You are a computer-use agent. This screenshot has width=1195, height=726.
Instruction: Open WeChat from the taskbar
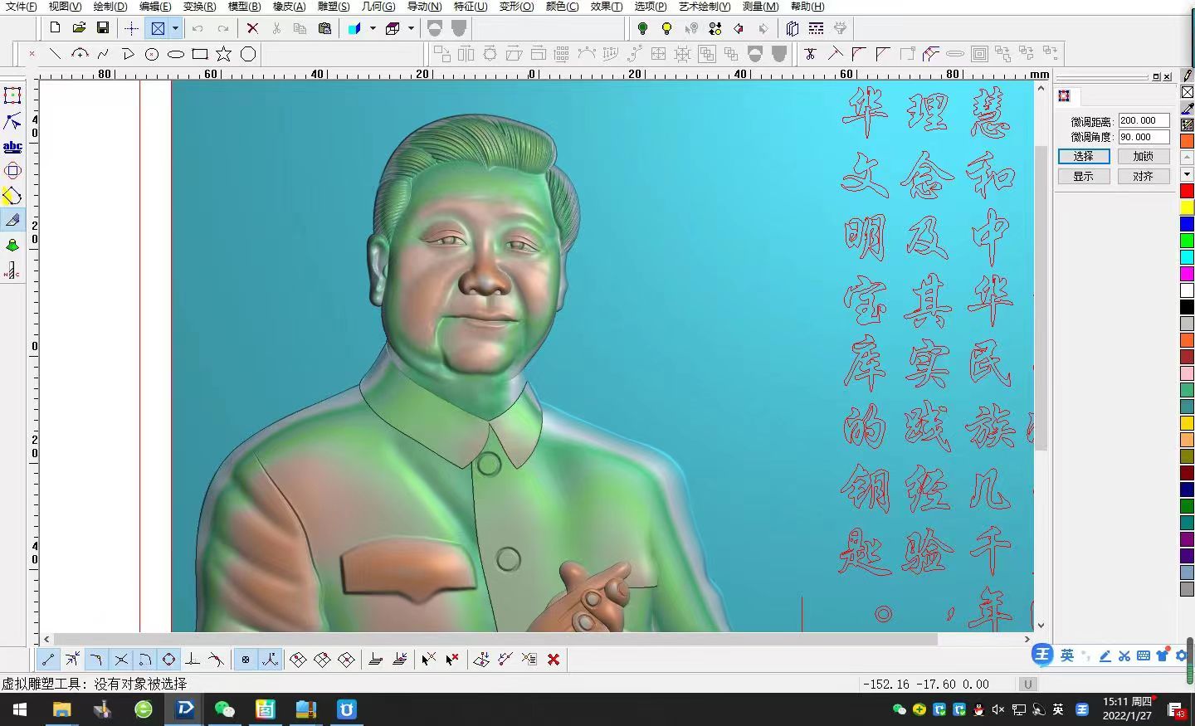224,709
